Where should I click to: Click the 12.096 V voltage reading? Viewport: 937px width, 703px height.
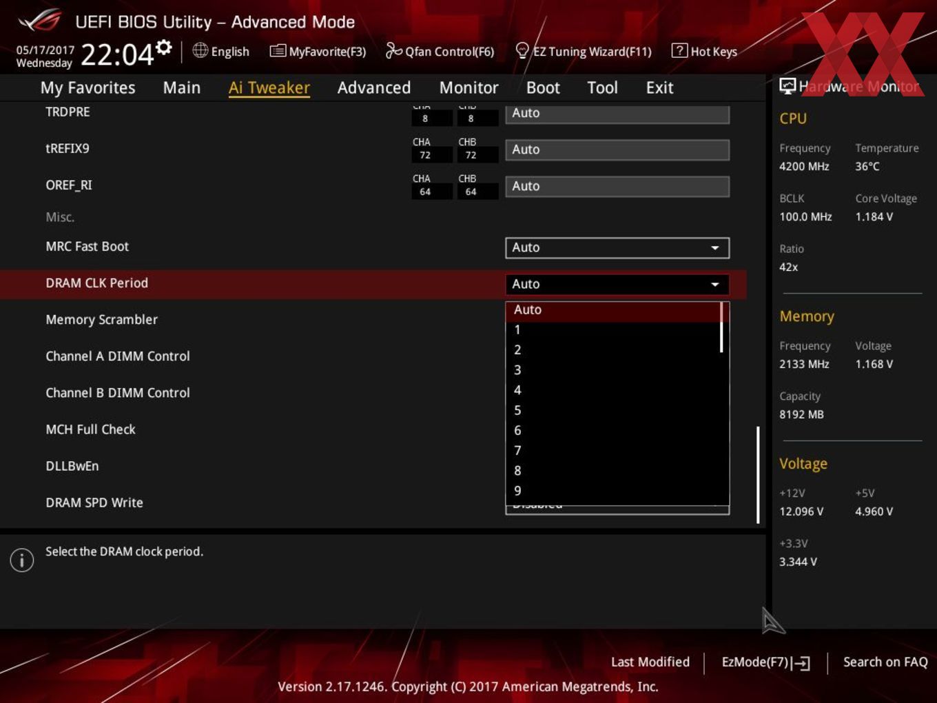click(x=801, y=511)
